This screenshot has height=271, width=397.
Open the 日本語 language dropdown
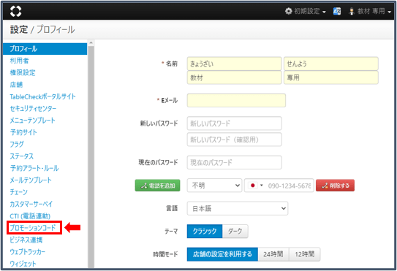coord(238,208)
